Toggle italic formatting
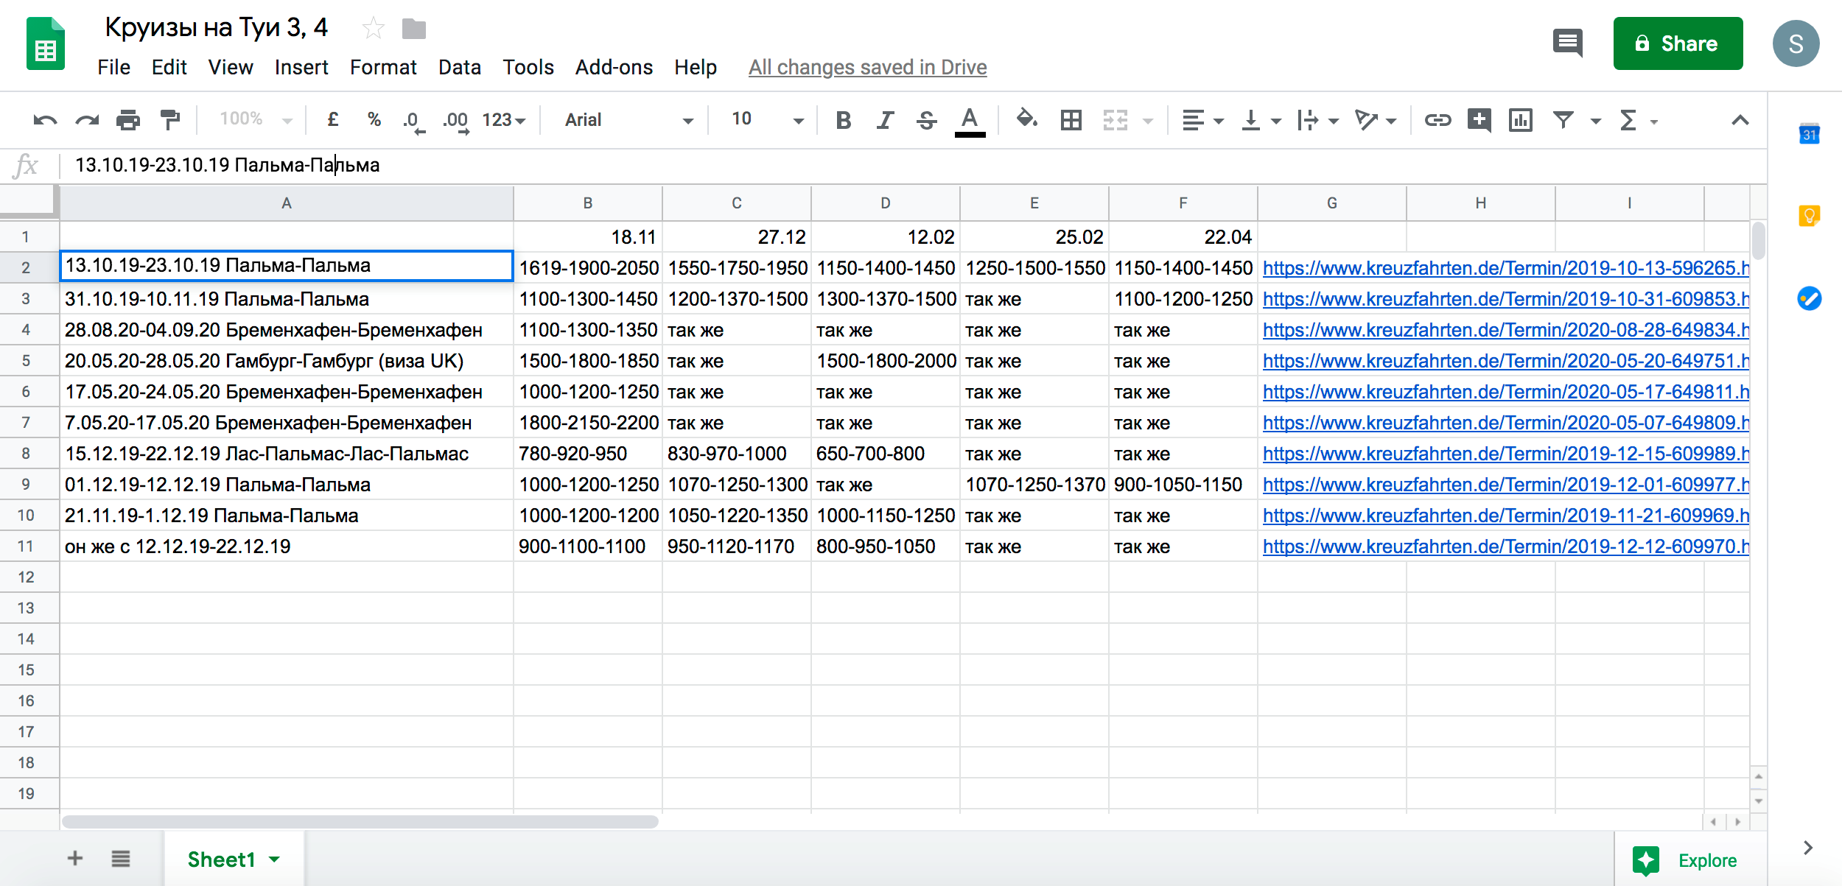 [x=885, y=120]
